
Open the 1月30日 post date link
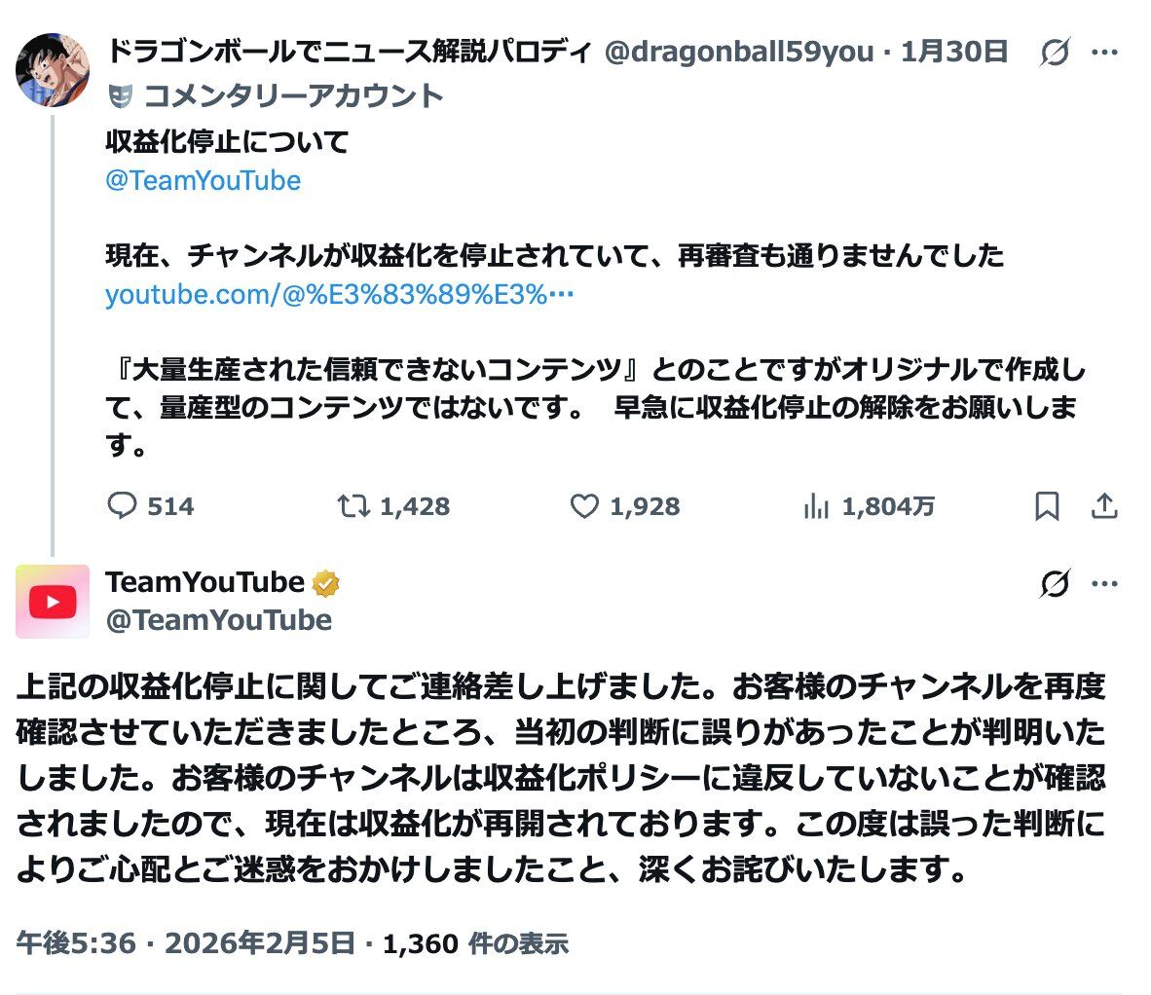[954, 52]
